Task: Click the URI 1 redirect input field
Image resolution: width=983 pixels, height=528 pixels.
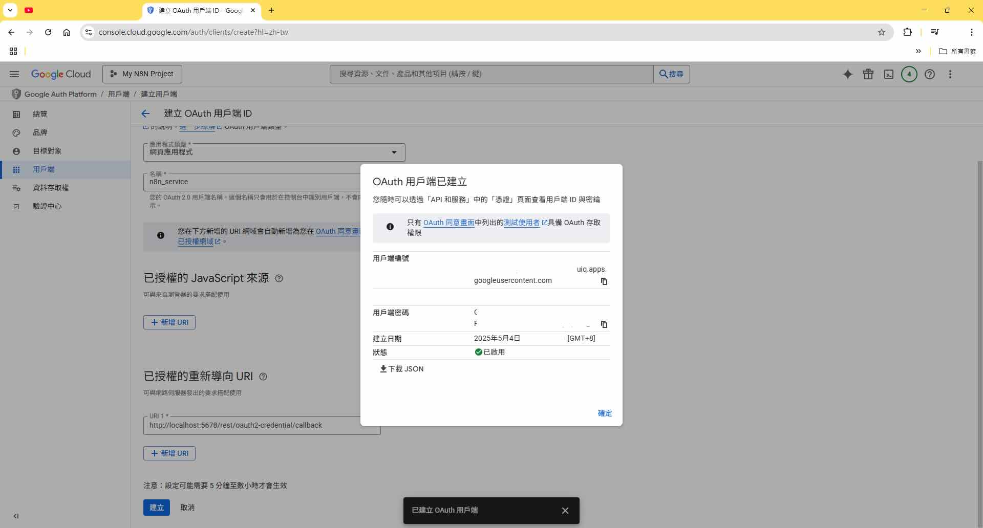Action: (262, 425)
